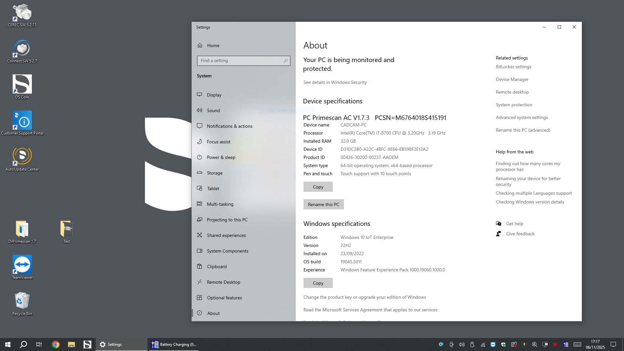Image resolution: width=624 pixels, height=351 pixels.
Task: Click Rename this PC button
Action: (x=323, y=204)
